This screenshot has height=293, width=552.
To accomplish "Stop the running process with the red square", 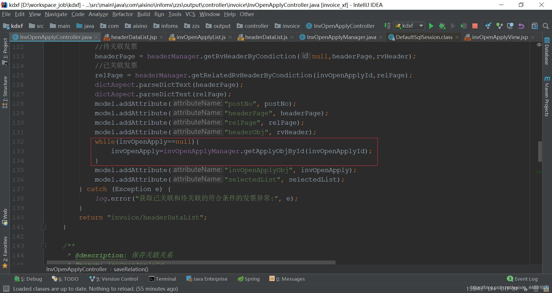I will [475, 26].
